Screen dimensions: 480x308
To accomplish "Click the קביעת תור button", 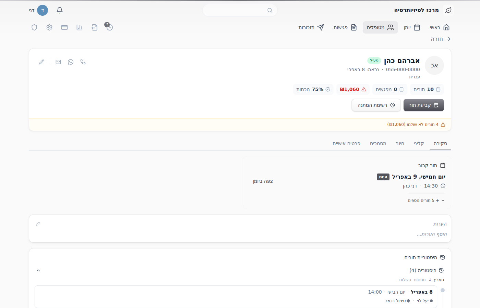I will [x=424, y=105].
